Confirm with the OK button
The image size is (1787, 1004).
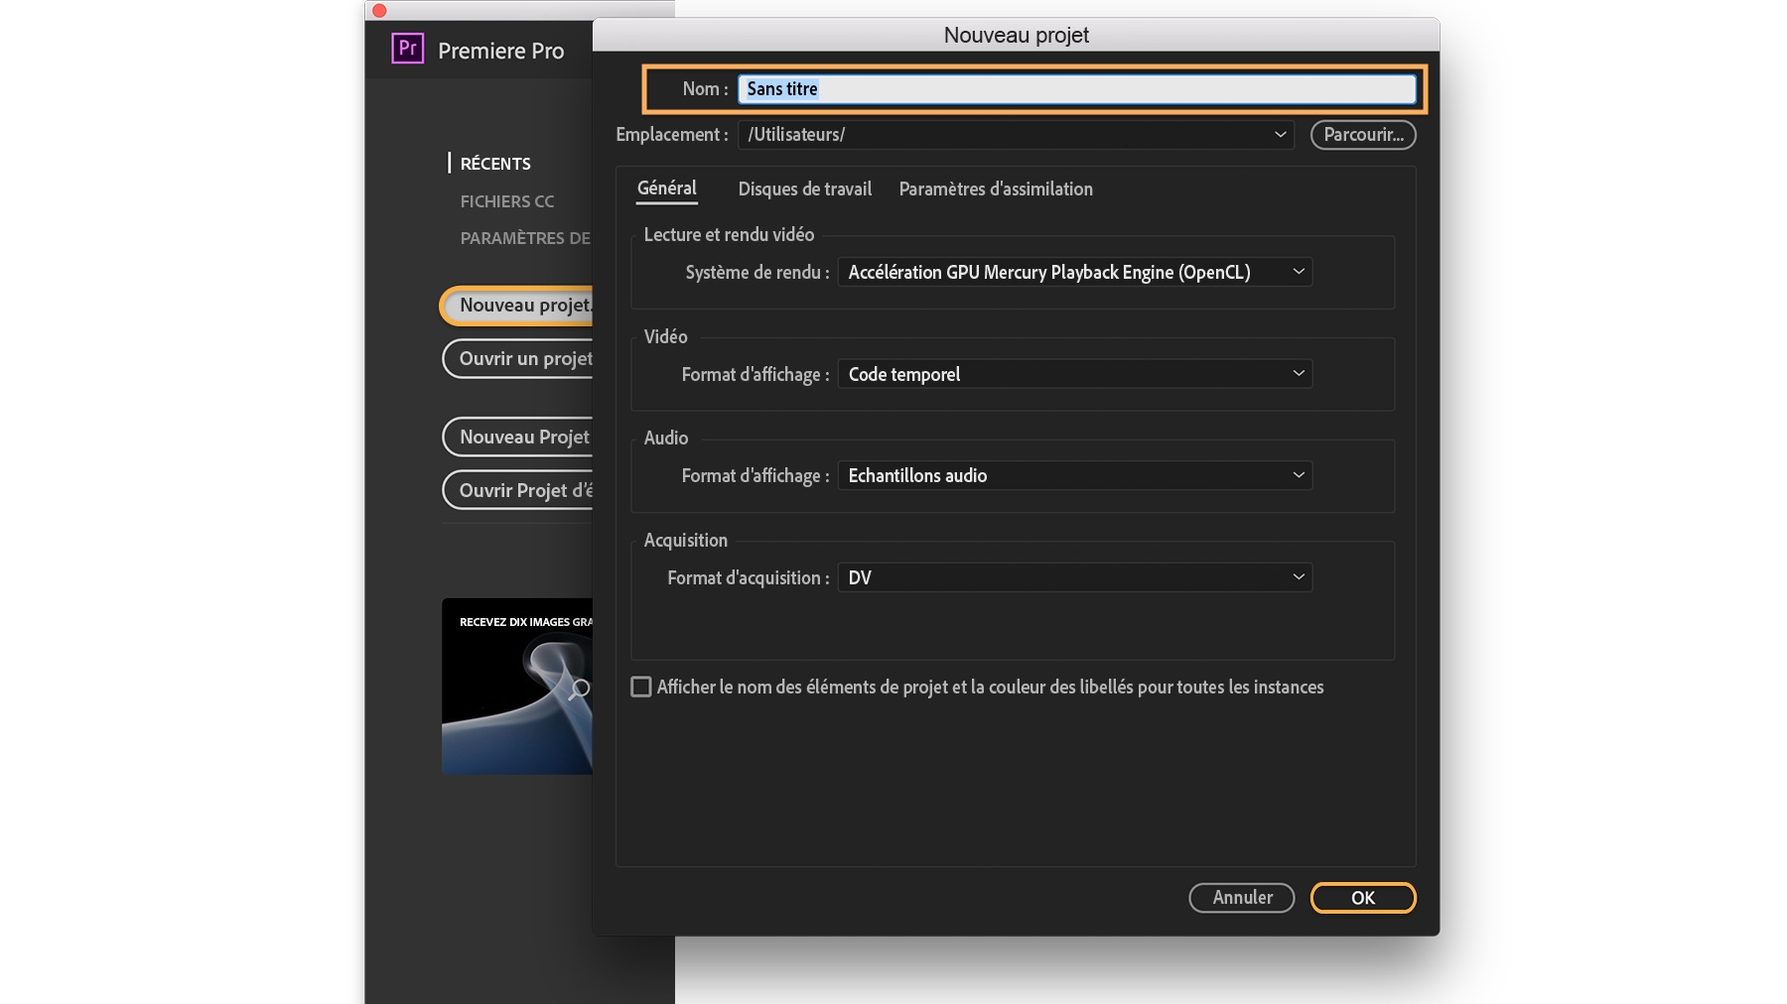coord(1363,898)
